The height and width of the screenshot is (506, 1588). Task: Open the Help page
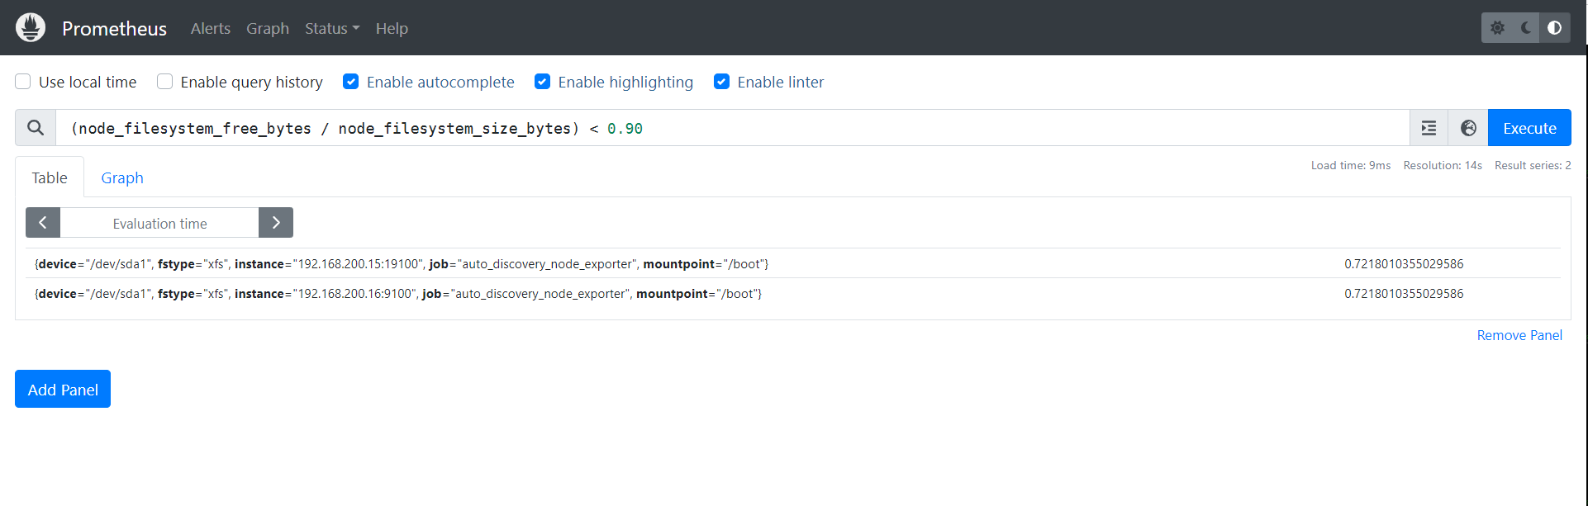(392, 28)
